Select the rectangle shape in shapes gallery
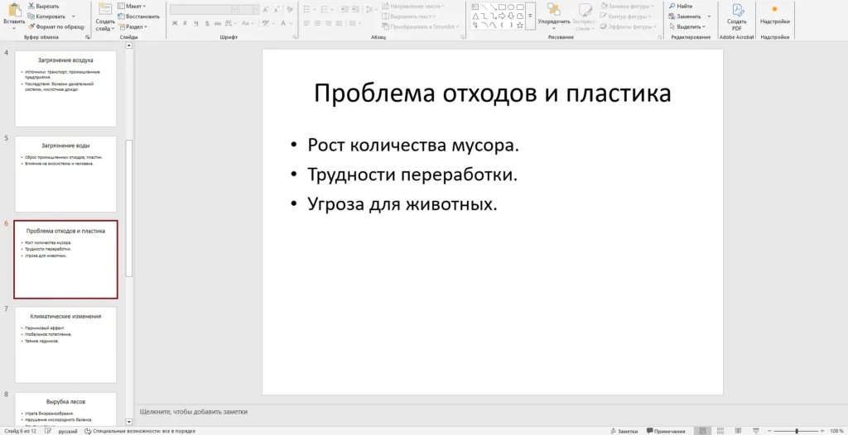The image size is (848, 435). click(502, 7)
